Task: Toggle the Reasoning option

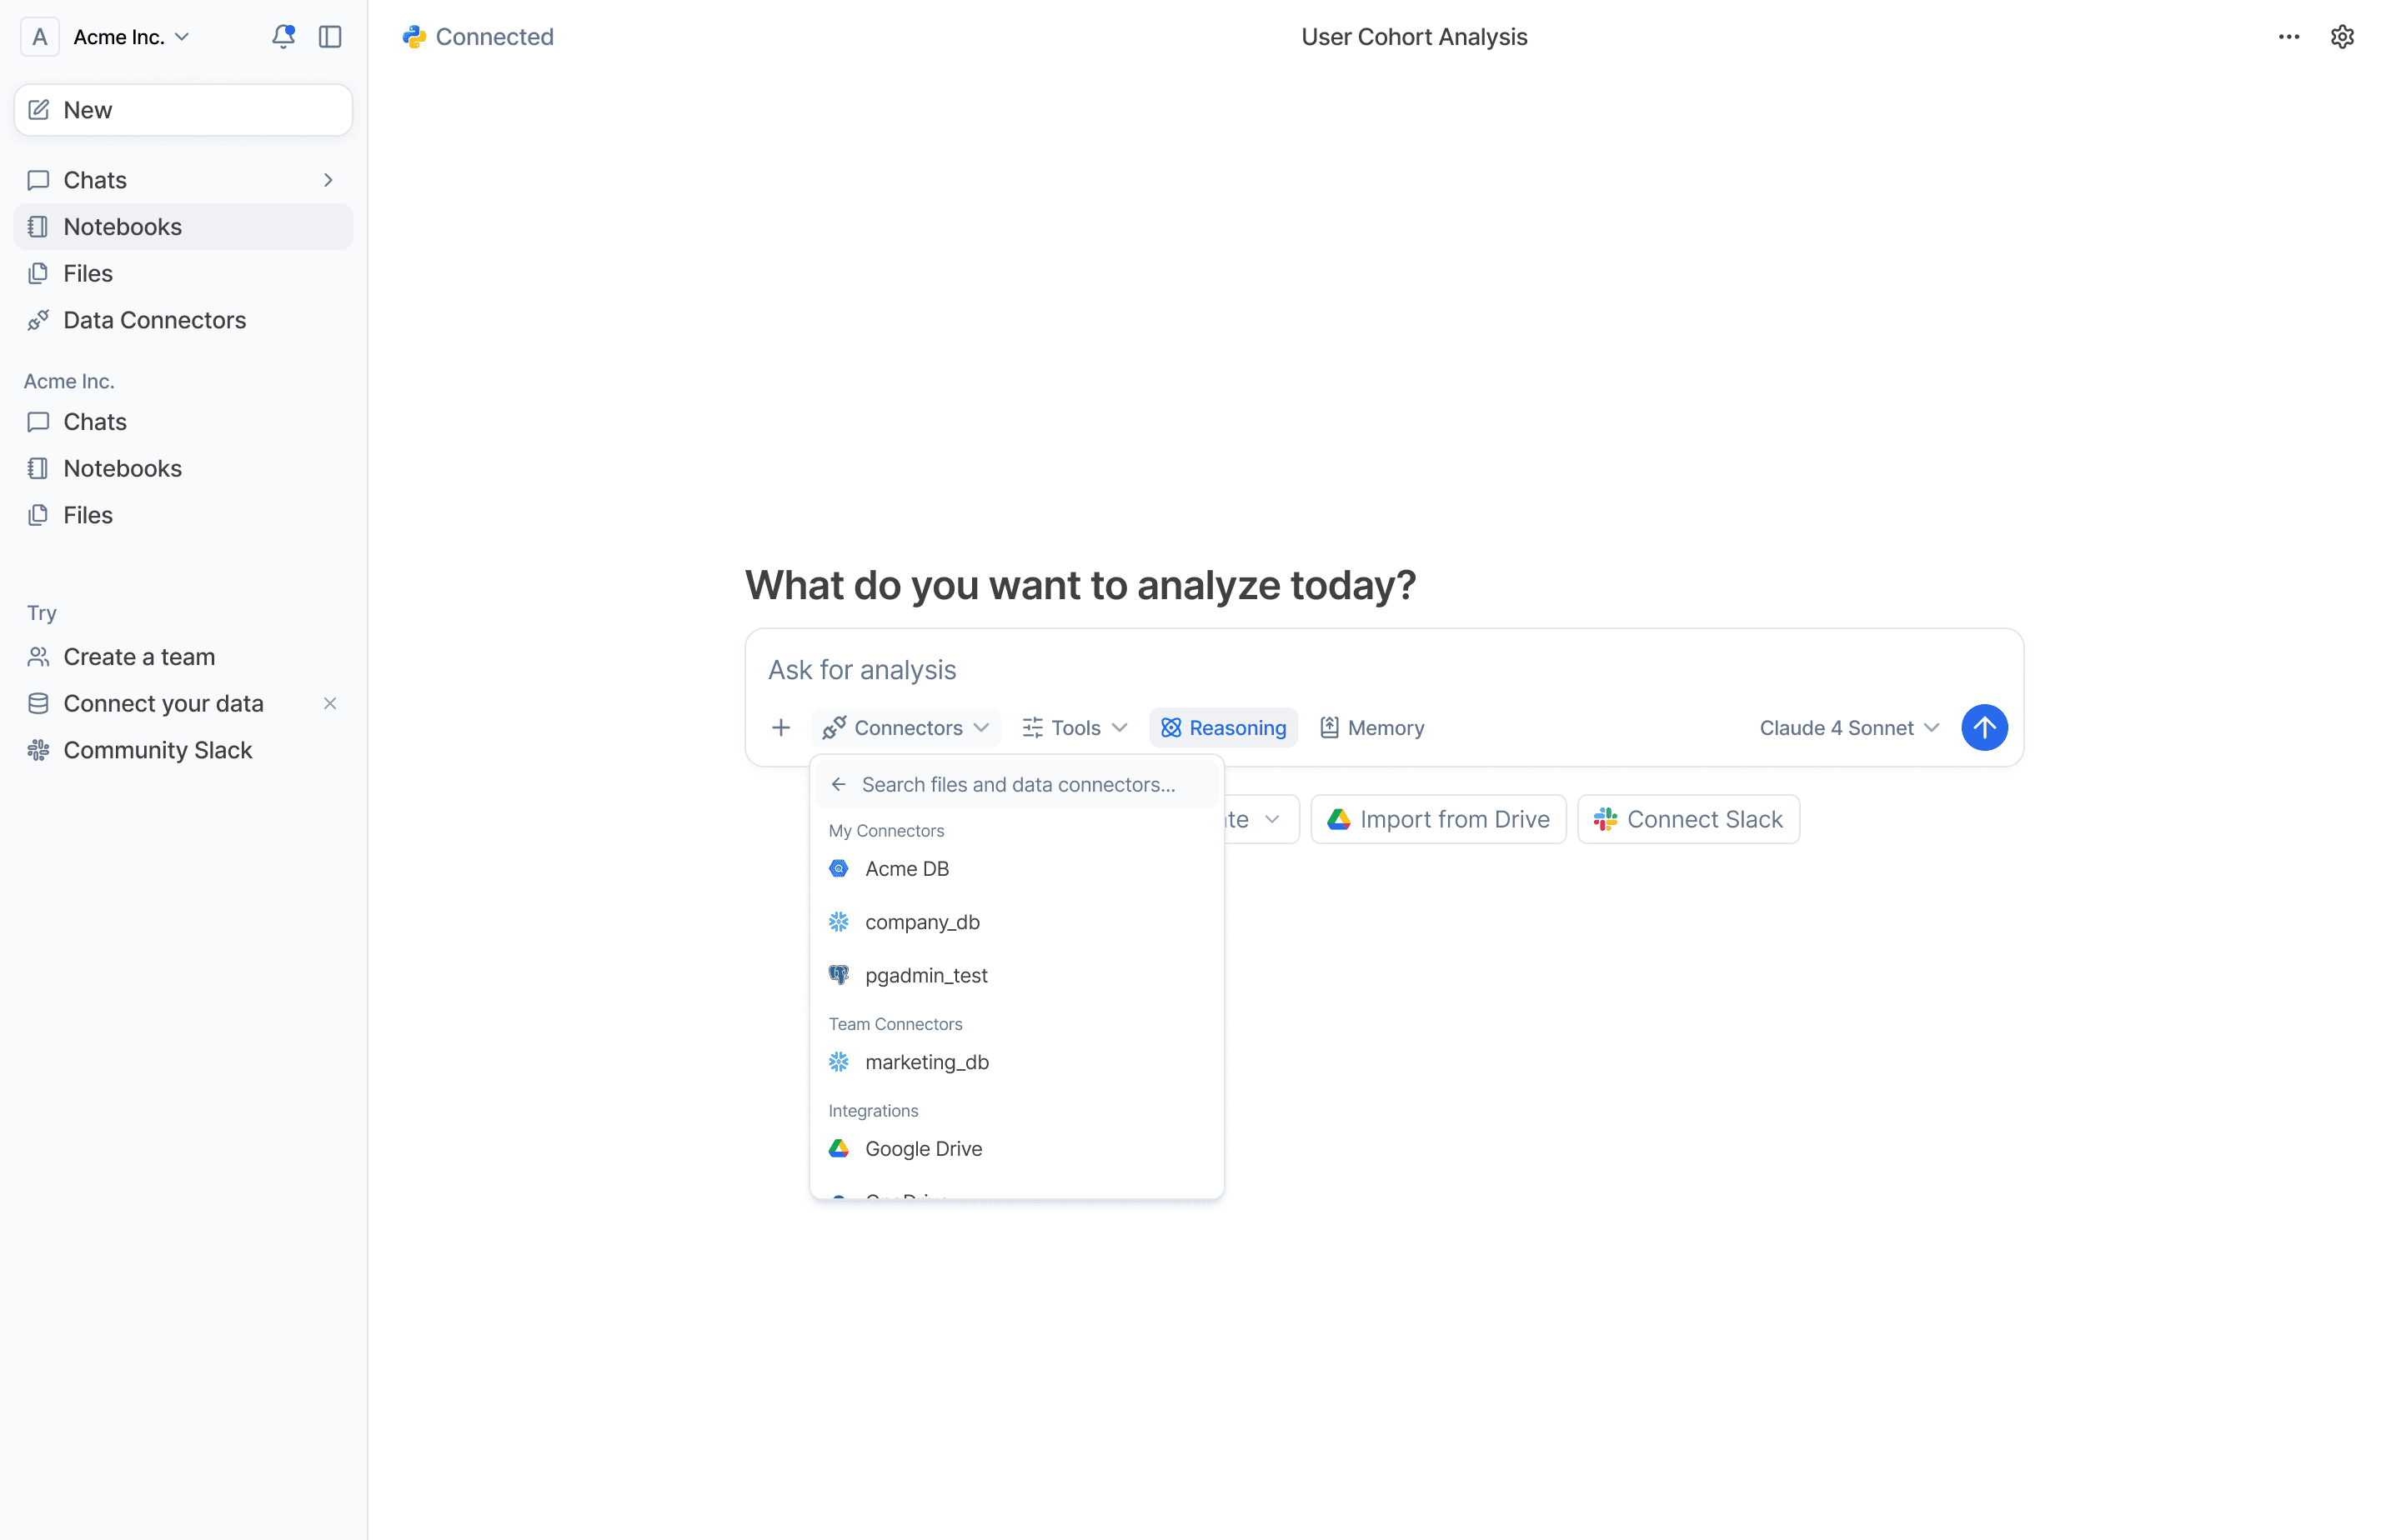Action: click(x=1224, y=728)
